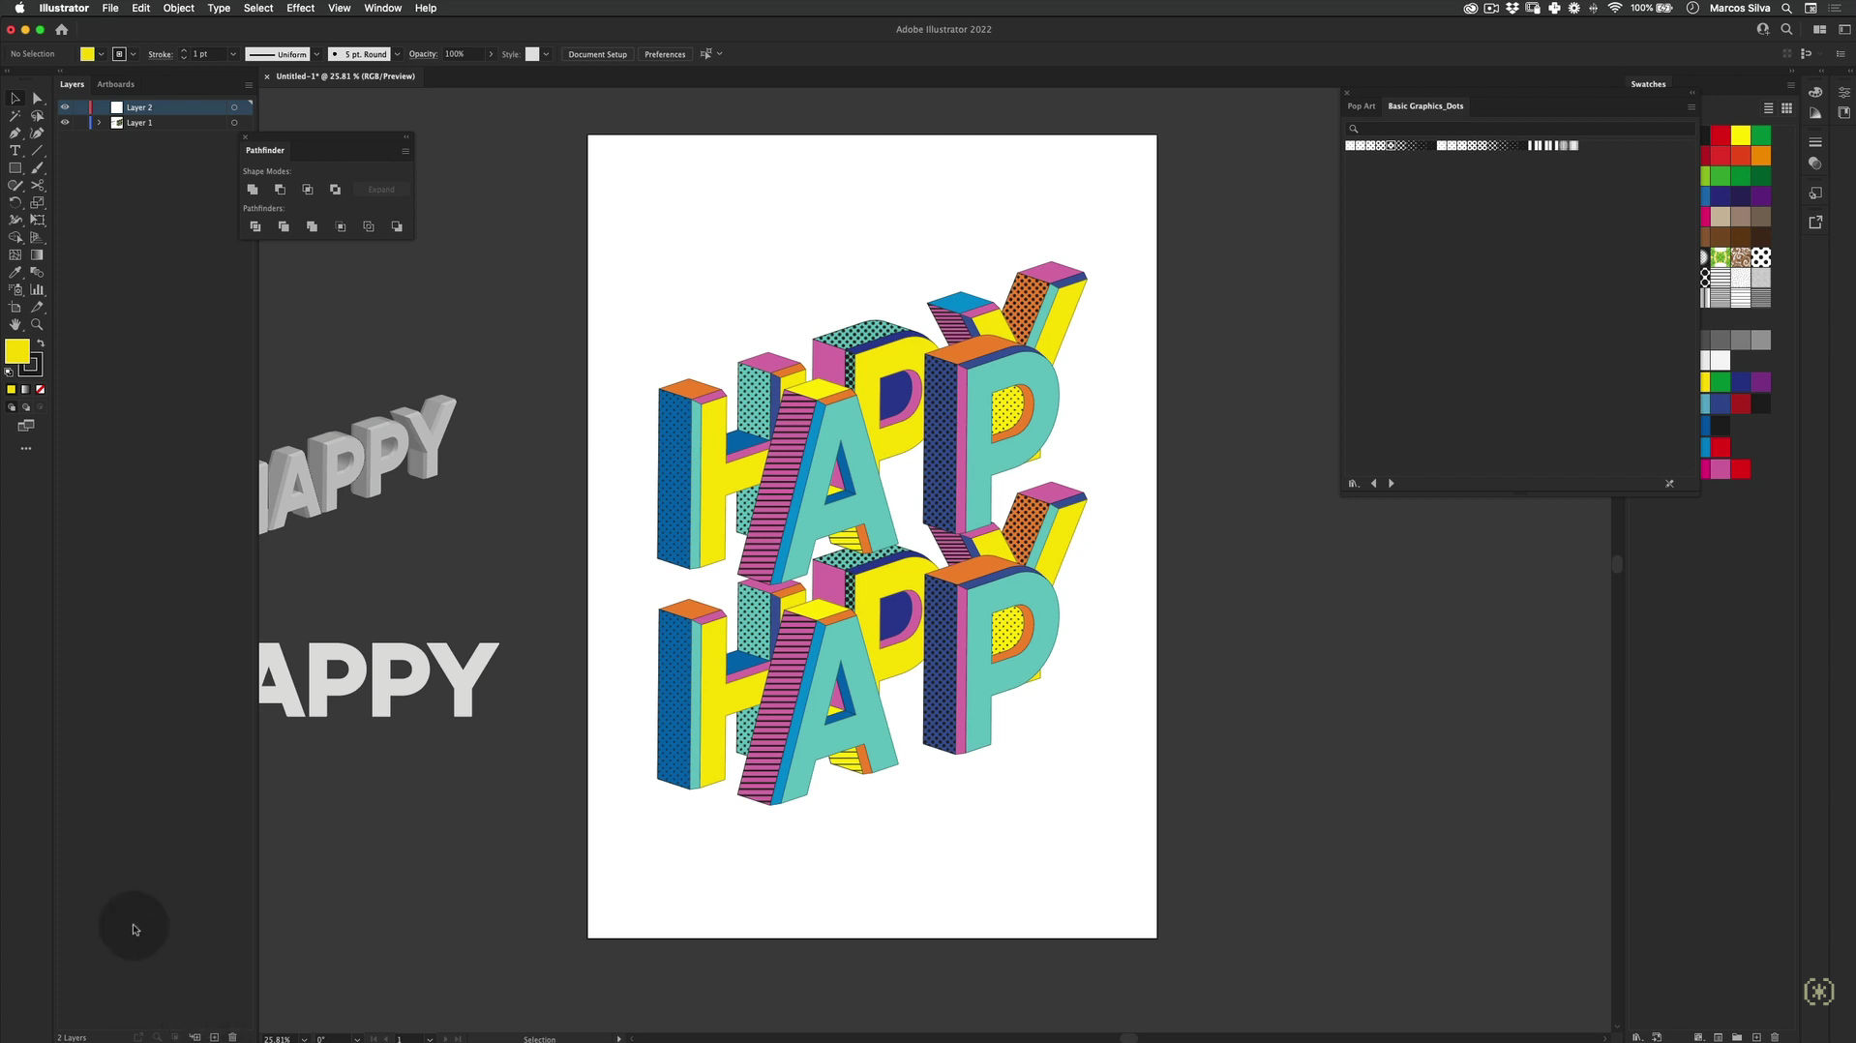Switch to the Artboards tab

pyautogui.click(x=116, y=84)
